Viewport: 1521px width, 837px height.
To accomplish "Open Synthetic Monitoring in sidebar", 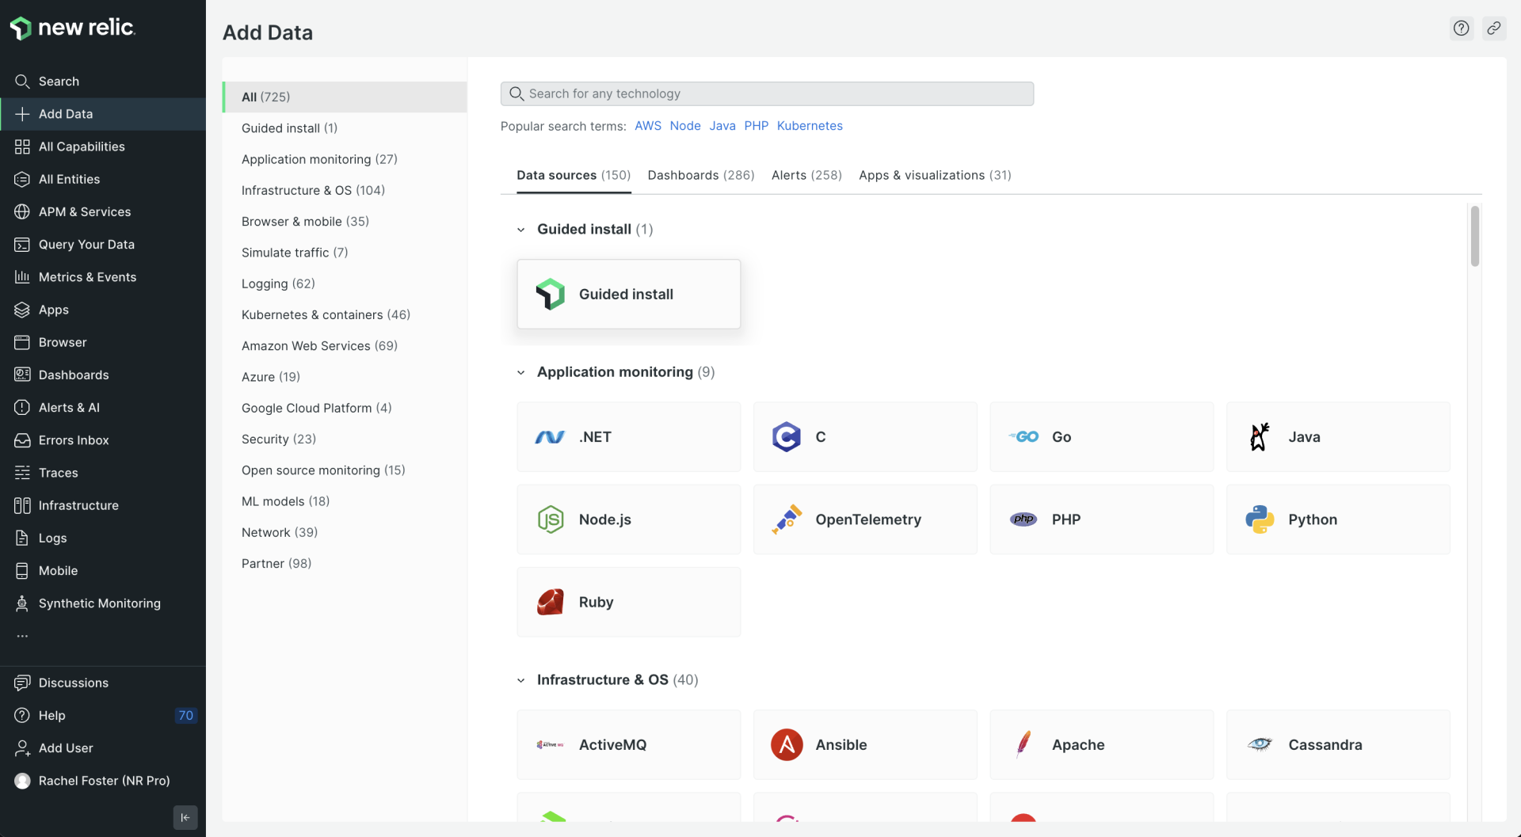I will click(x=99, y=603).
